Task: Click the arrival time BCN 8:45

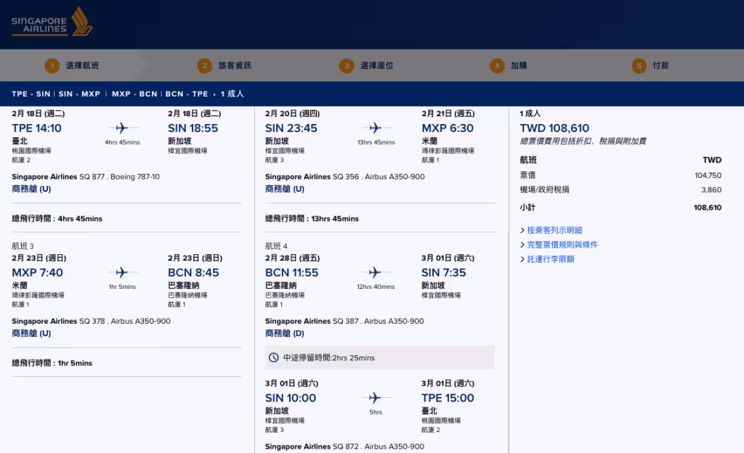Action: click(193, 272)
